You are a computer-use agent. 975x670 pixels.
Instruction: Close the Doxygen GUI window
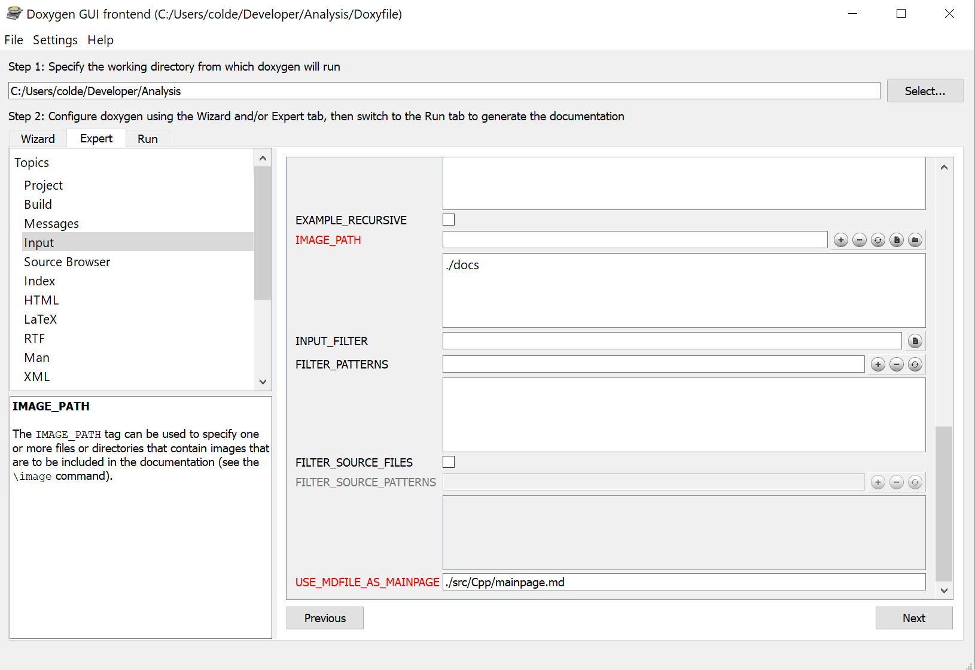click(x=949, y=14)
